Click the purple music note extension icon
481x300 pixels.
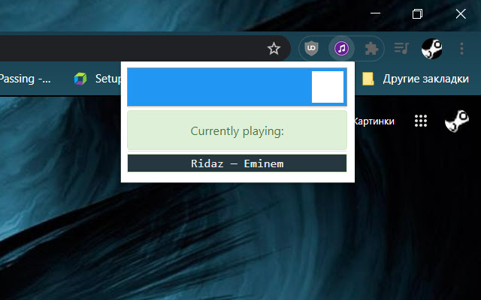point(341,48)
